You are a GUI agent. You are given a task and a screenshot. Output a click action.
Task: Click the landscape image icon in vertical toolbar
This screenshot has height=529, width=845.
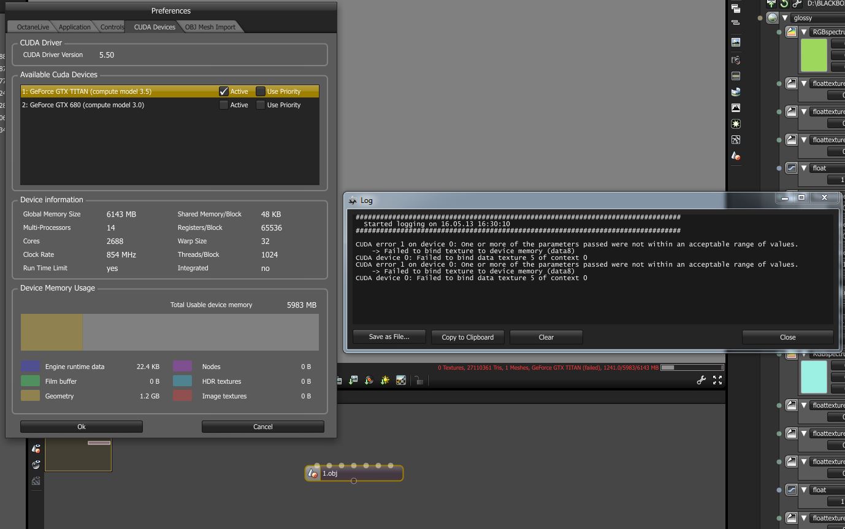[736, 42]
